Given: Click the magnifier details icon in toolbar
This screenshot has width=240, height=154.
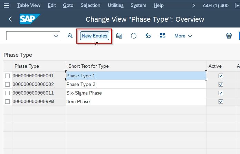Looking at the screenshot, I should click(x=70, y=36).
